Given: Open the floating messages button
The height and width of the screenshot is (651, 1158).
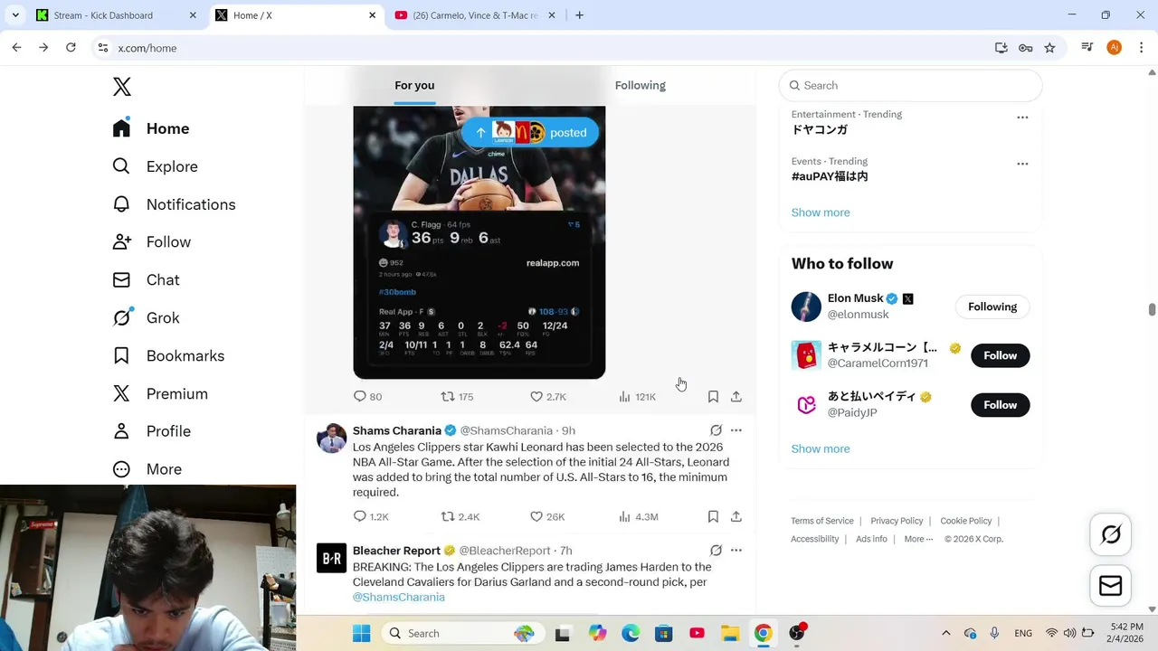Looking at the screenshot, I should click(x=1111, y=586).
